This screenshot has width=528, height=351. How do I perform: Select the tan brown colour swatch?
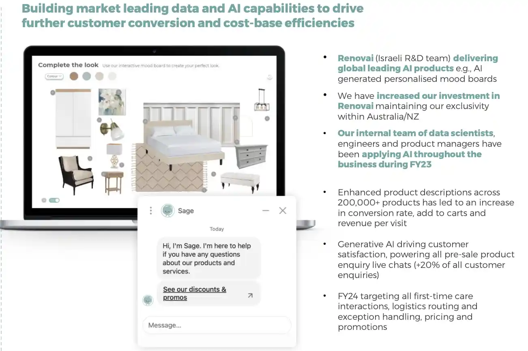pyautogui.click(x=74, y=76)
